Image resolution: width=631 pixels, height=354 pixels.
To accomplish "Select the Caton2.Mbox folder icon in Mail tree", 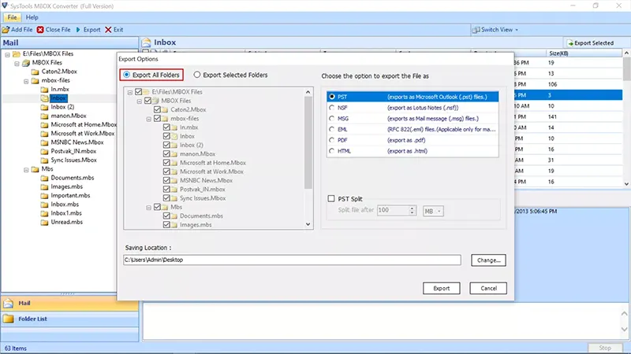I will click(35, 72).
